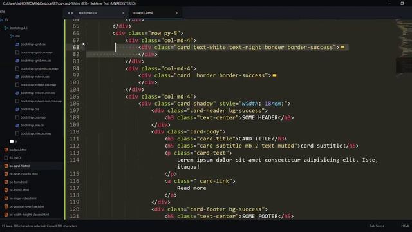The width and height of the screenshot is (412, 232).
Task: Open bootstrap-grid.min.css.map from sidebar
Action: (x=39, y=69)
